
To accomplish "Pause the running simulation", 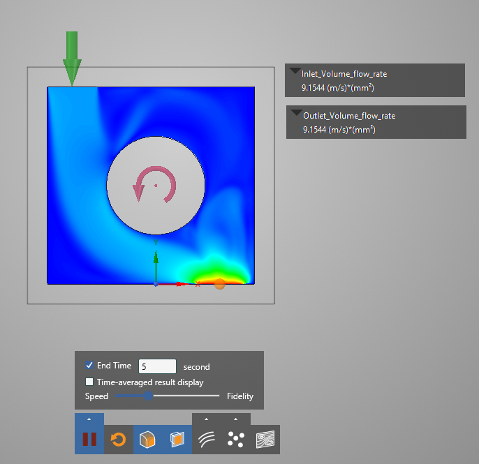I will pyautogui.click(x=89, y=440).
